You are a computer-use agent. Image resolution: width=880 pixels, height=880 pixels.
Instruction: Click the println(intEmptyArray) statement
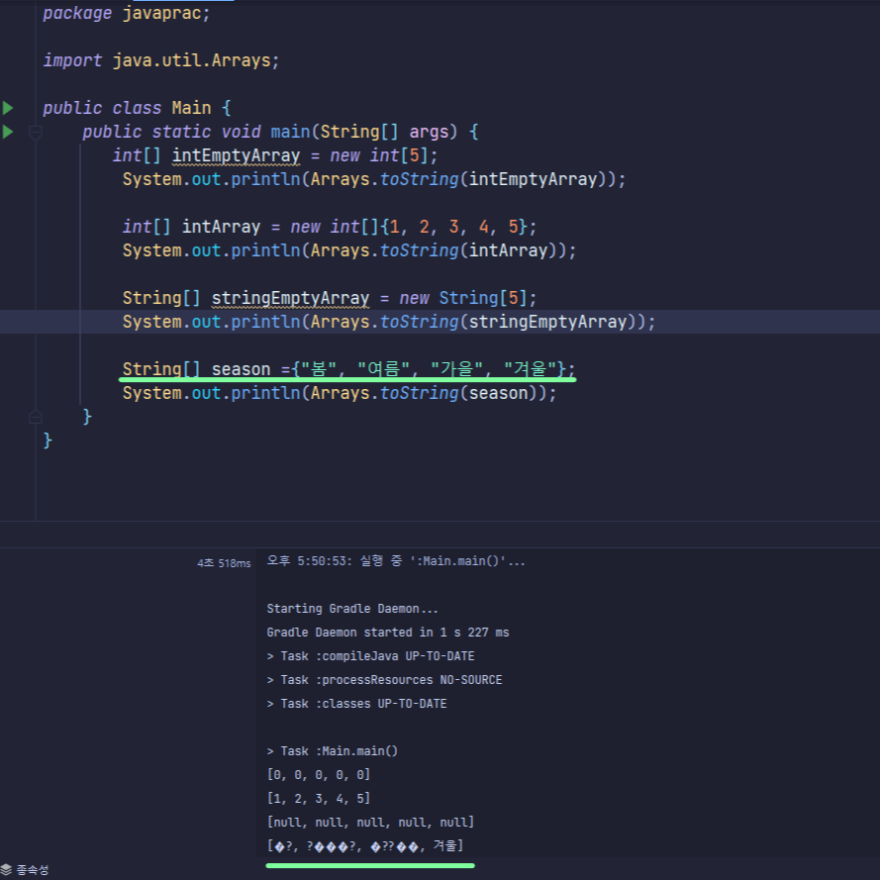[374, 179]
